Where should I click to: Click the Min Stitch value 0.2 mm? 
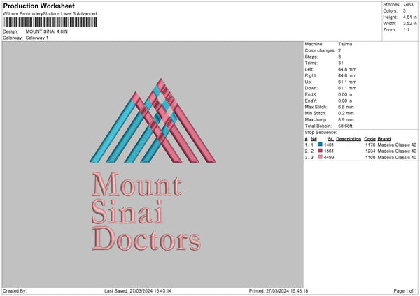point(346,113)
